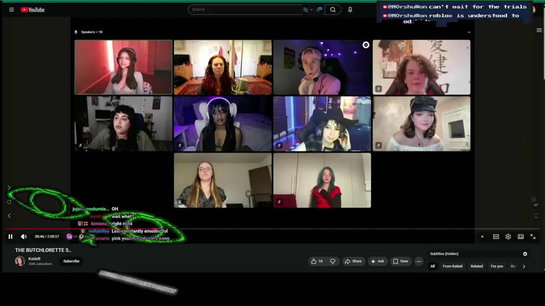The width and height of the screenshot is (545, 306).
Task: Switch to theater mode via the player icon
Action: [520, 237]
